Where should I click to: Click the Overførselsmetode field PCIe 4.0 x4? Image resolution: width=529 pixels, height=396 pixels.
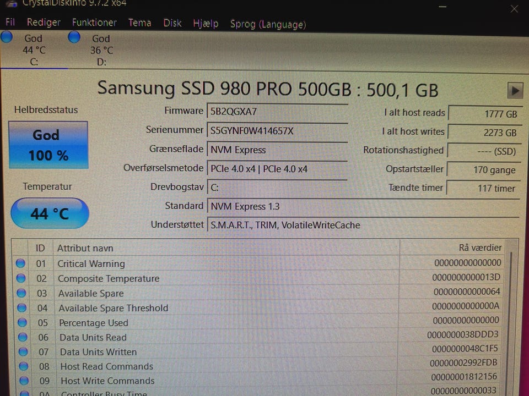277,168
